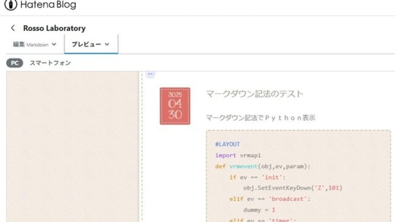
Task: Click the #LAYOUT comment line in code
Action: pos(227,144)
